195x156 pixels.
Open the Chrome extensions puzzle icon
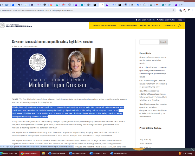click(189, 10)
